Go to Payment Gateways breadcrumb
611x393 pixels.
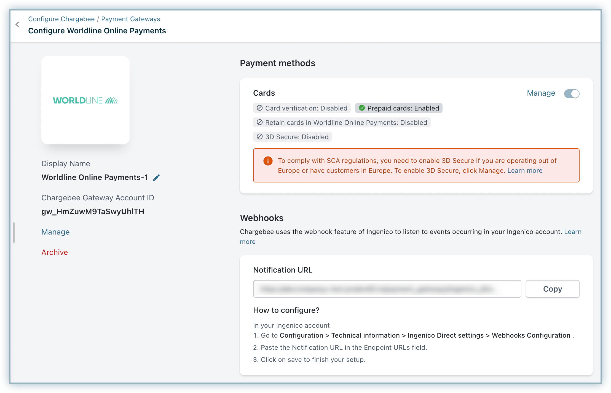(x=130, y=19)
